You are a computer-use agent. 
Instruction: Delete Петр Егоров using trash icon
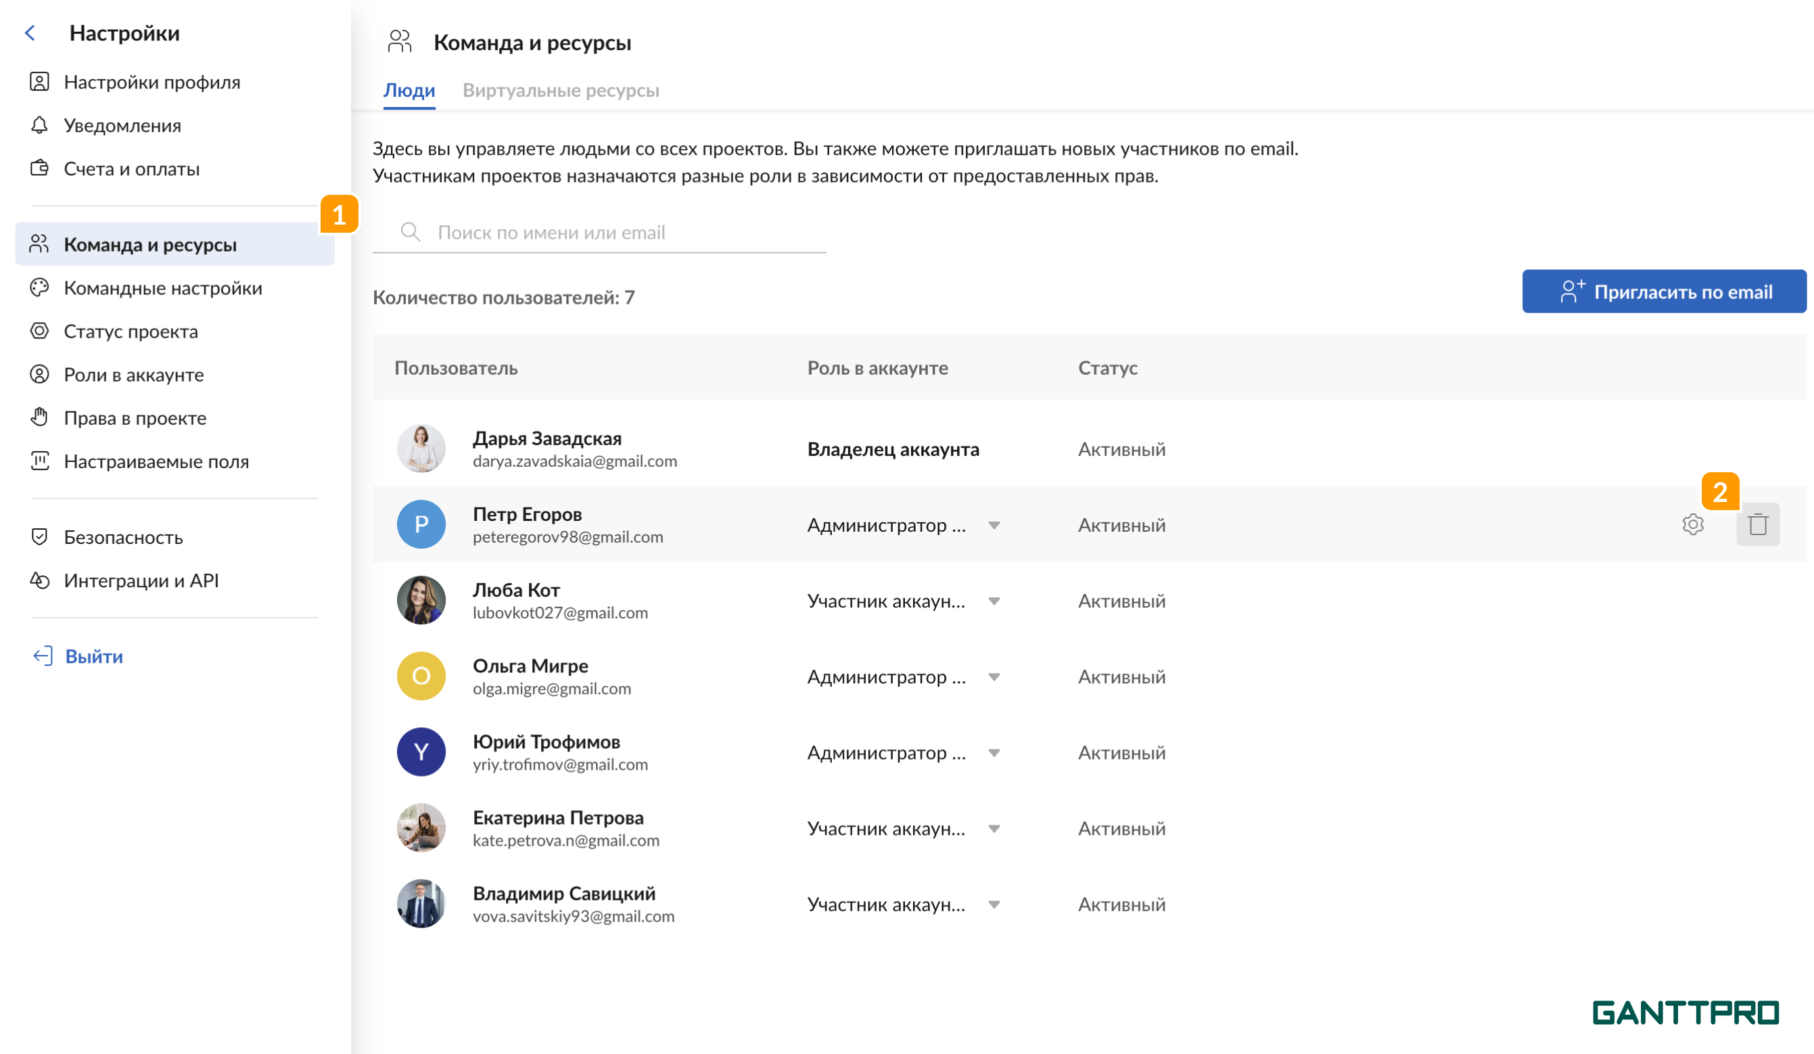1757,525
